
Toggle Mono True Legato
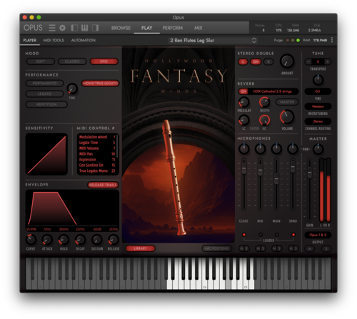click(x=100, y=83)
